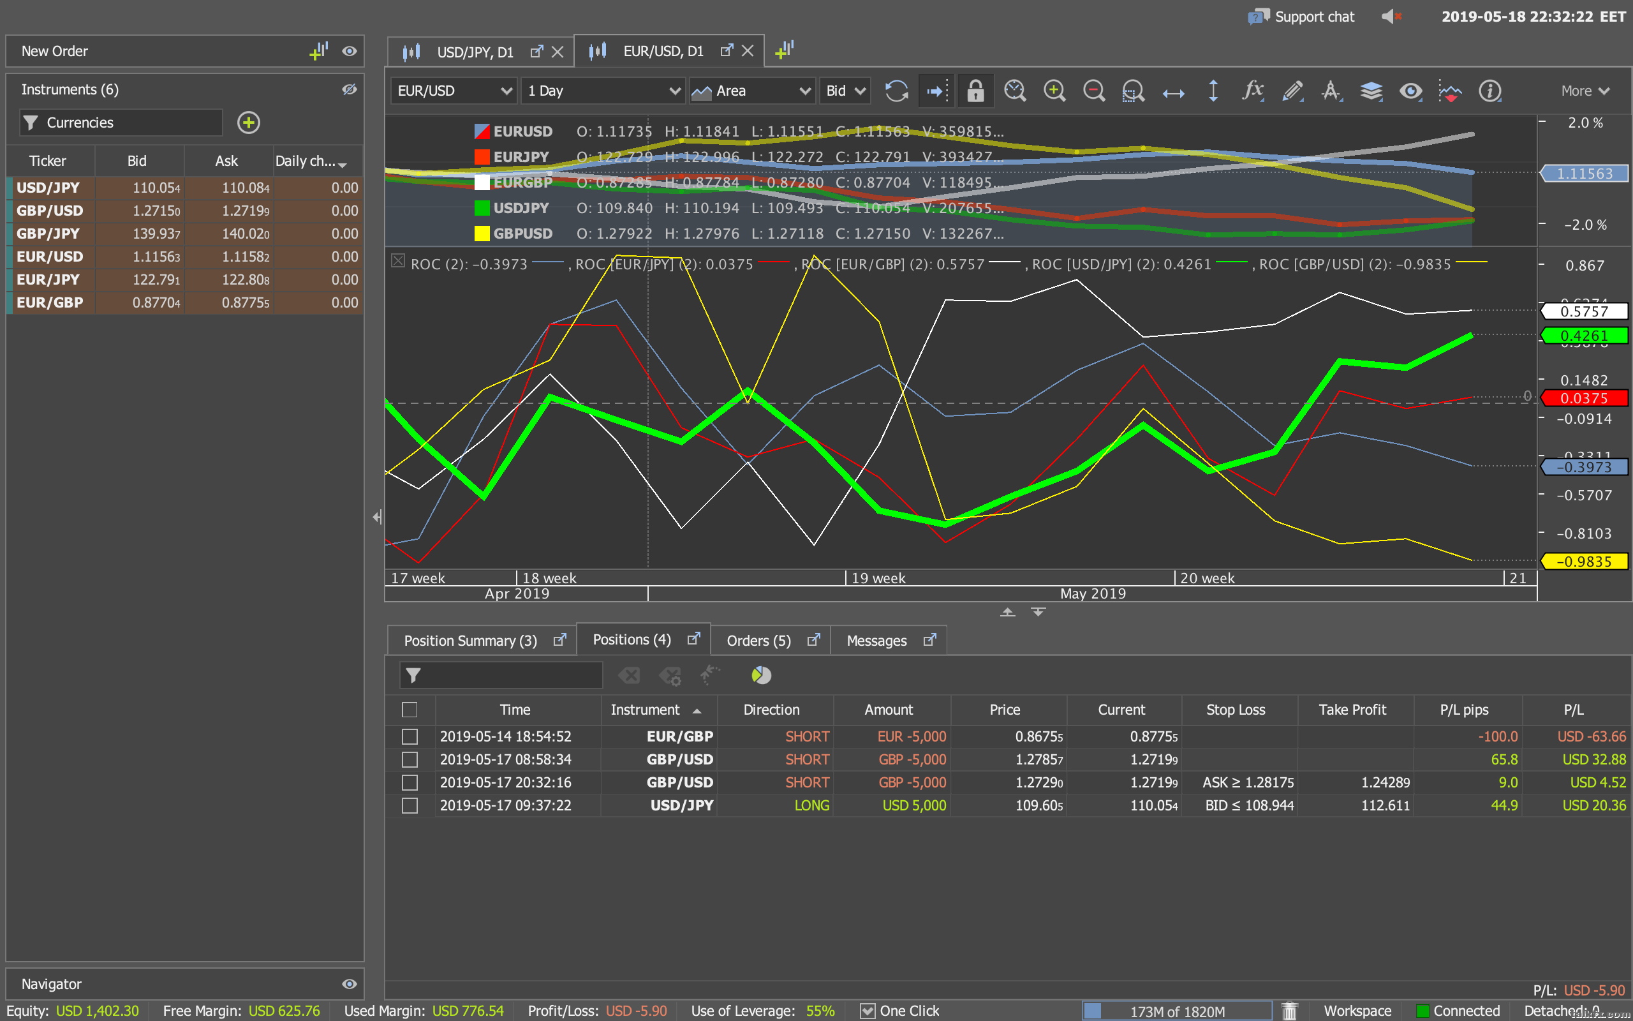Click the zoom out magnifier

click(x=1093, y=91)
